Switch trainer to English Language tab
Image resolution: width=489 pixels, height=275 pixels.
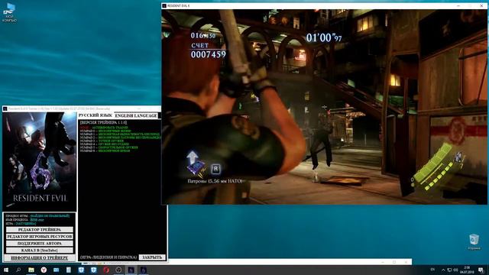(136, 115)
